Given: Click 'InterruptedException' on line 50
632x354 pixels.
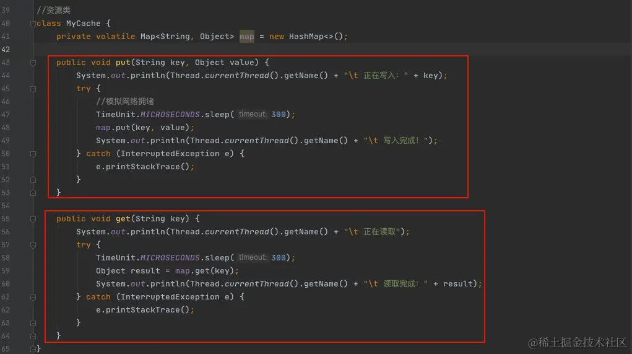Looking at the screenshot, I should [x=170, y=153].
